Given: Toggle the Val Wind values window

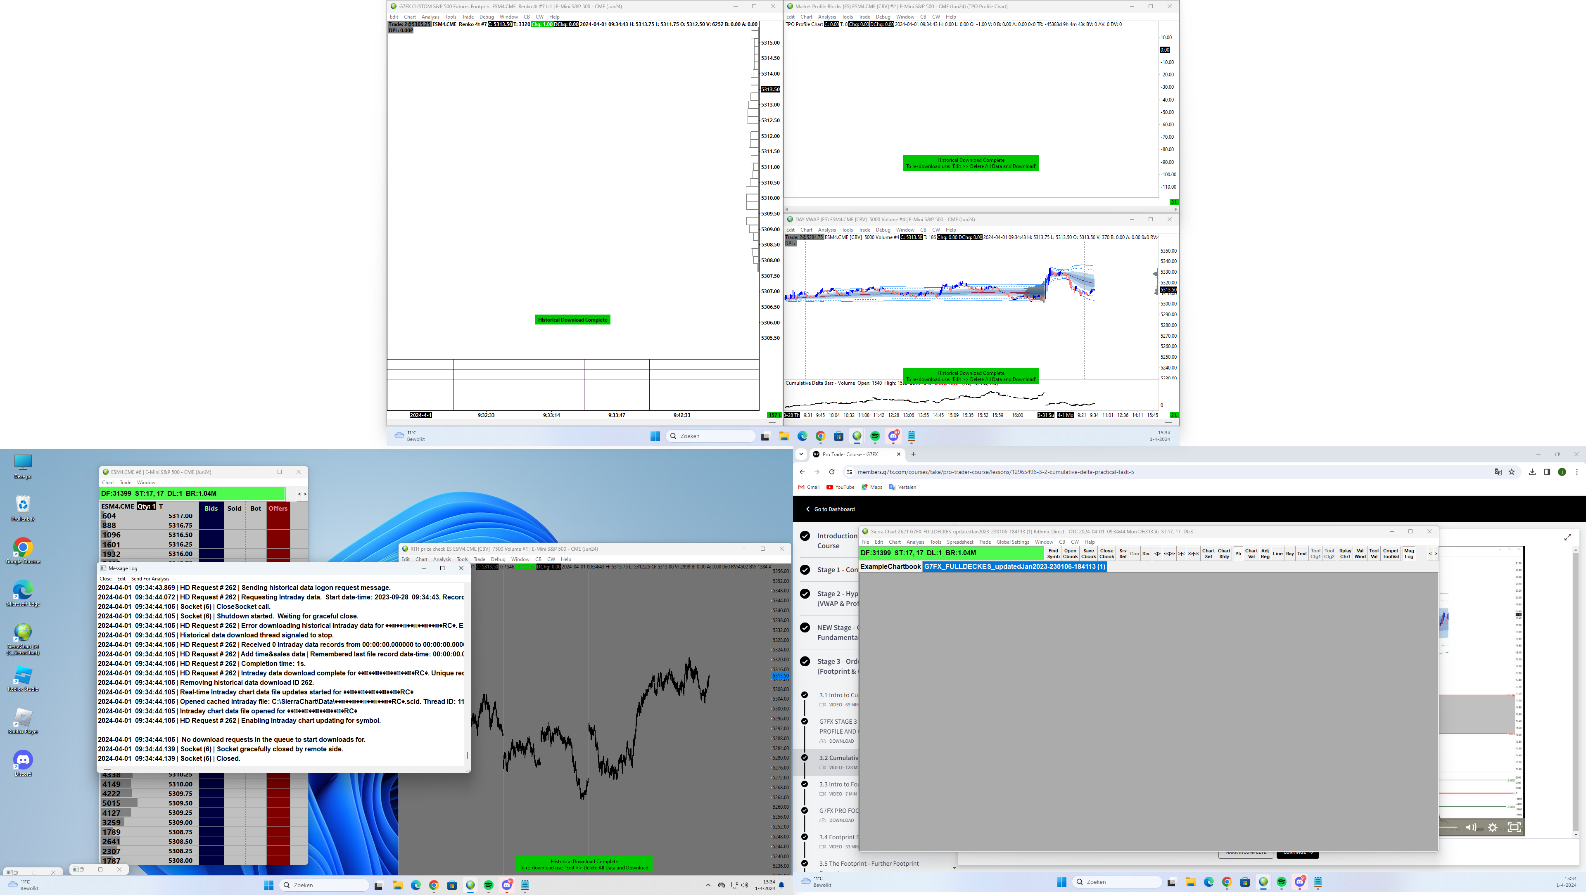Looking at the screenshot, I should [1360, 553].
